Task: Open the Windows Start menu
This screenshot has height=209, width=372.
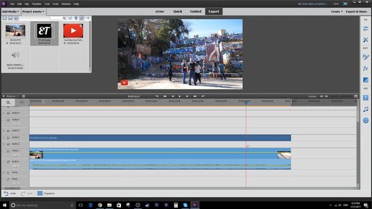Action: click(5, 205)
